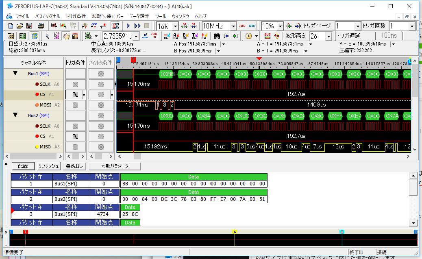Select the arrow pointer cursor tool

(x=48, y=36)
